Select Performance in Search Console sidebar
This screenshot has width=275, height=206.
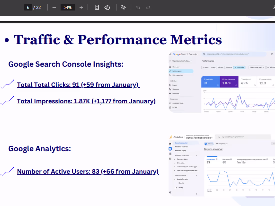(x=181, y=71)
